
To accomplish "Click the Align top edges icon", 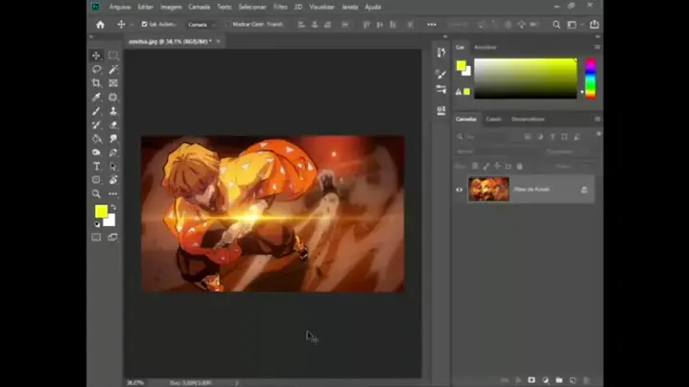I will [x=366, y=25].
